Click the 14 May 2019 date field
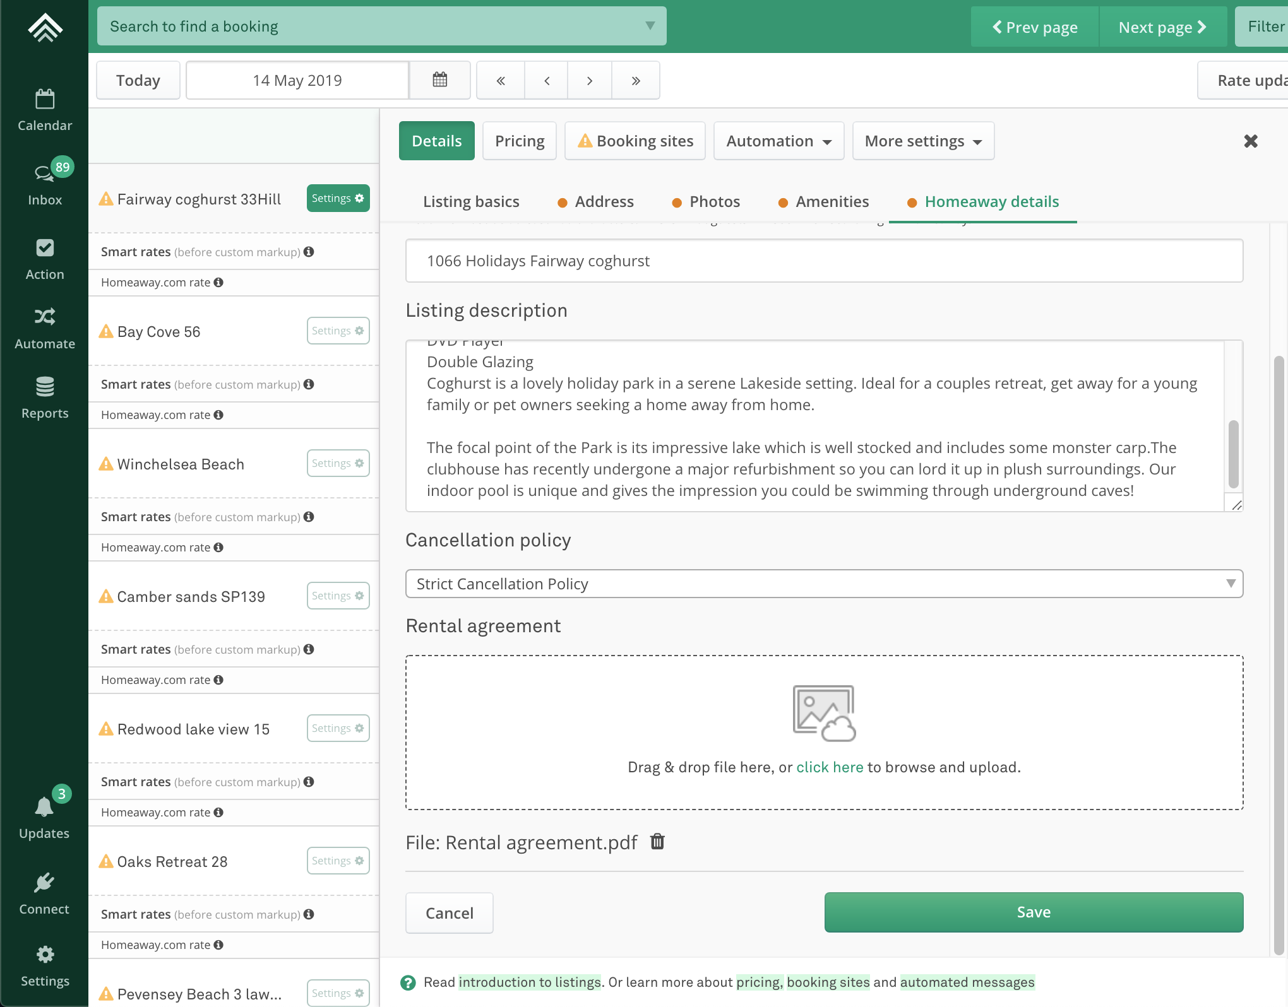This screenshot has height=1007, width=1288. [x=297, y=80]
